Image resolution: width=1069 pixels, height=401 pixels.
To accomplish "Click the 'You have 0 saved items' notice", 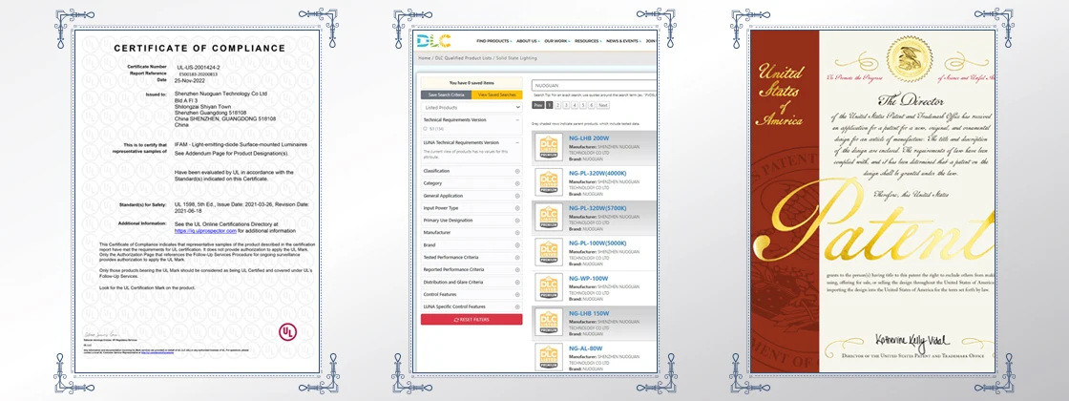I will (472, 83).
